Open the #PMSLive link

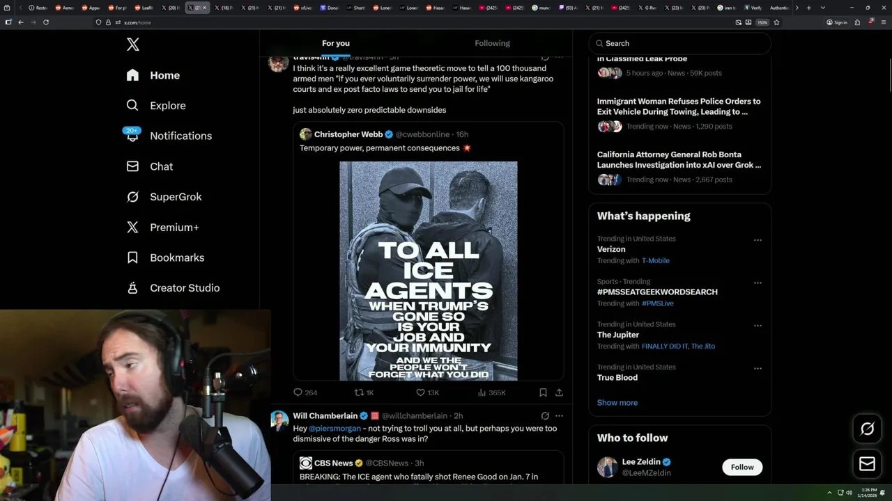click(658, 303)
